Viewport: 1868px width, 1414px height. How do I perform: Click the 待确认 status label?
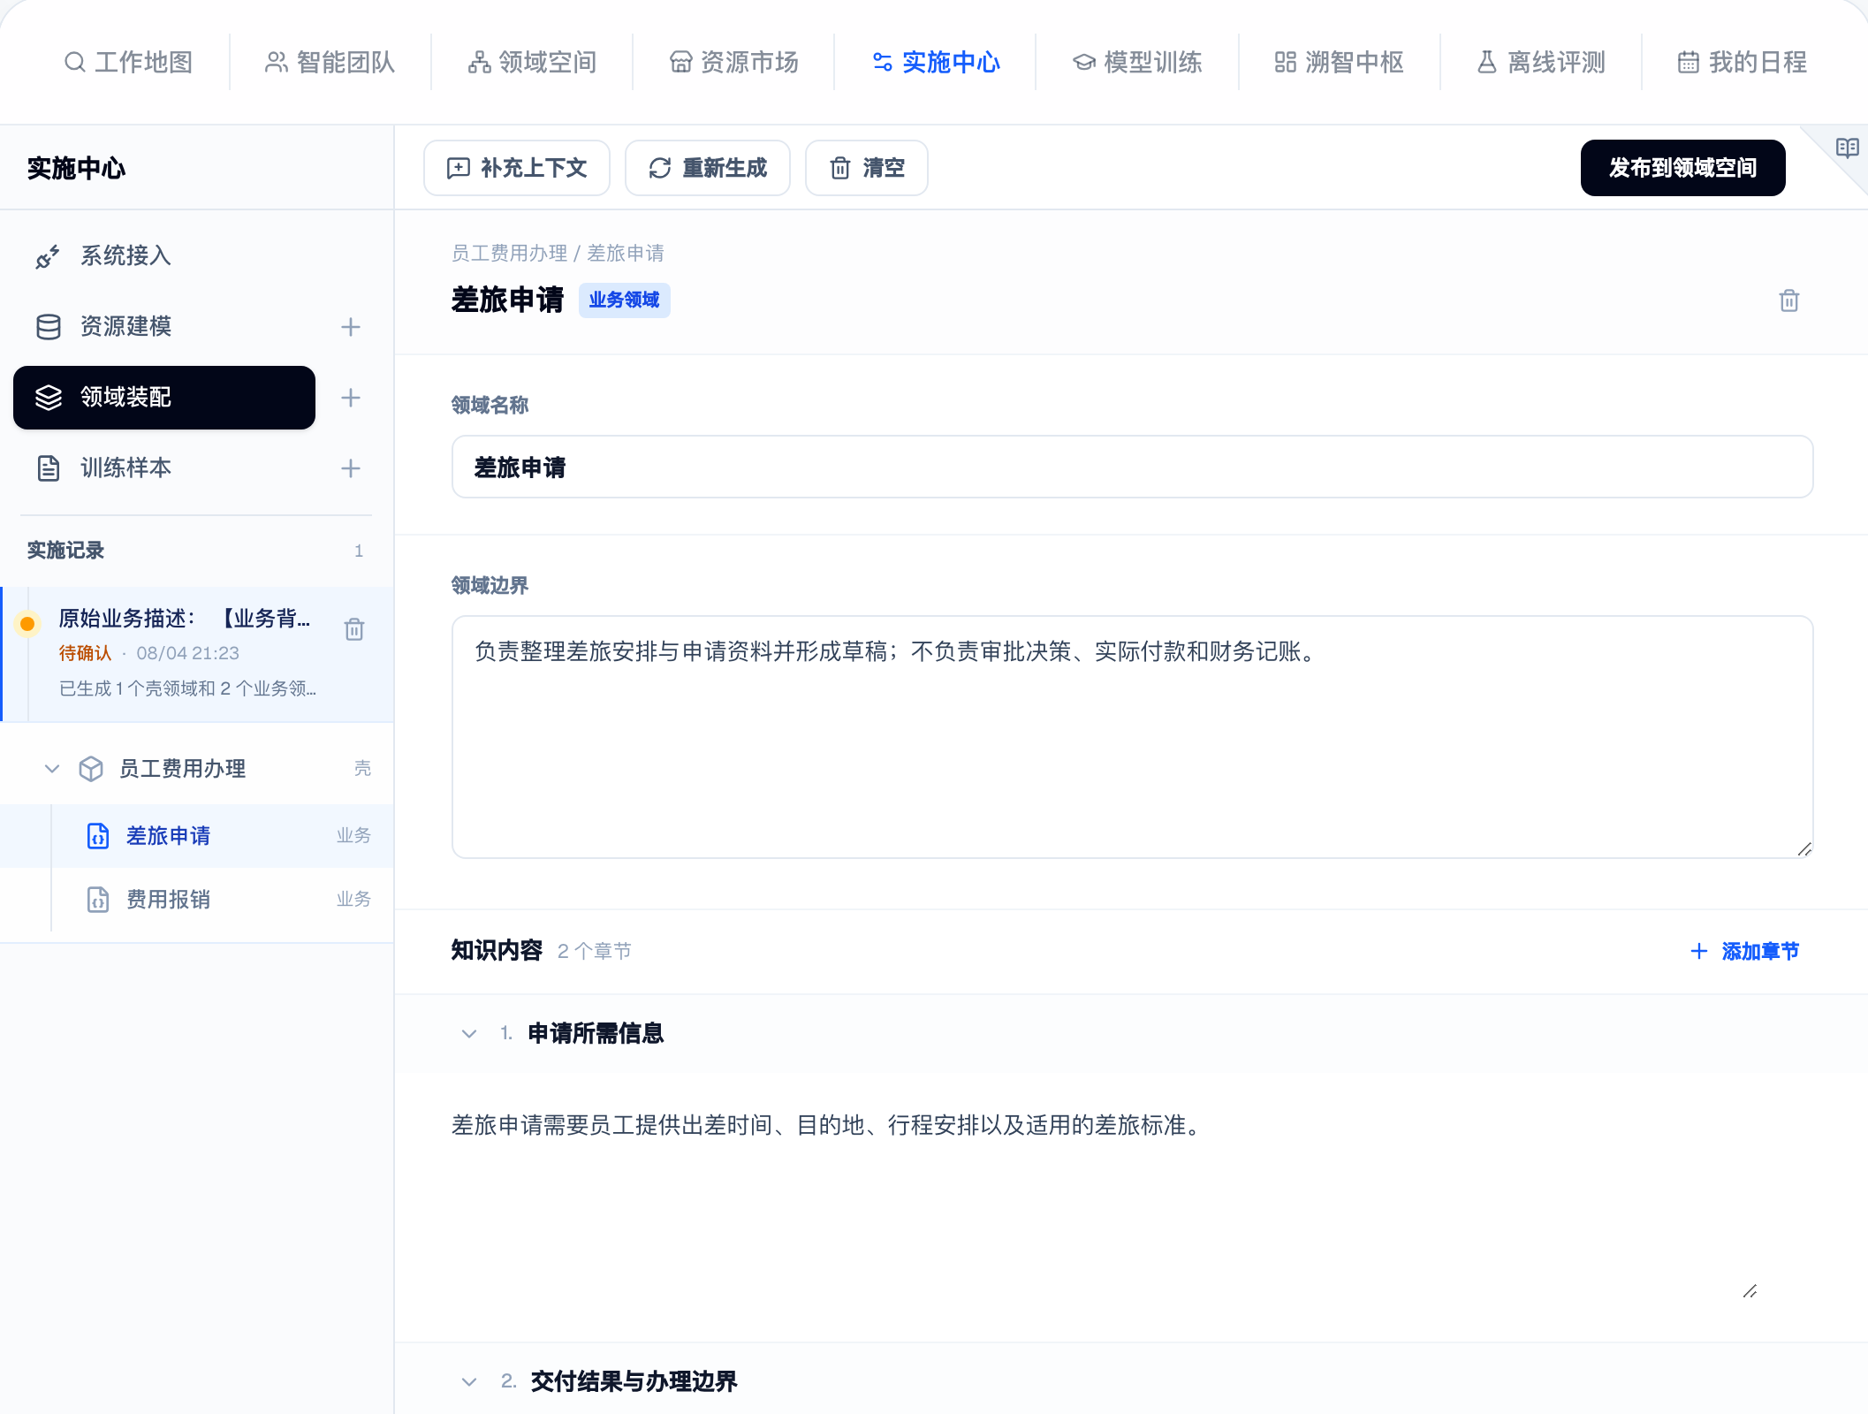tap(86, 653)
